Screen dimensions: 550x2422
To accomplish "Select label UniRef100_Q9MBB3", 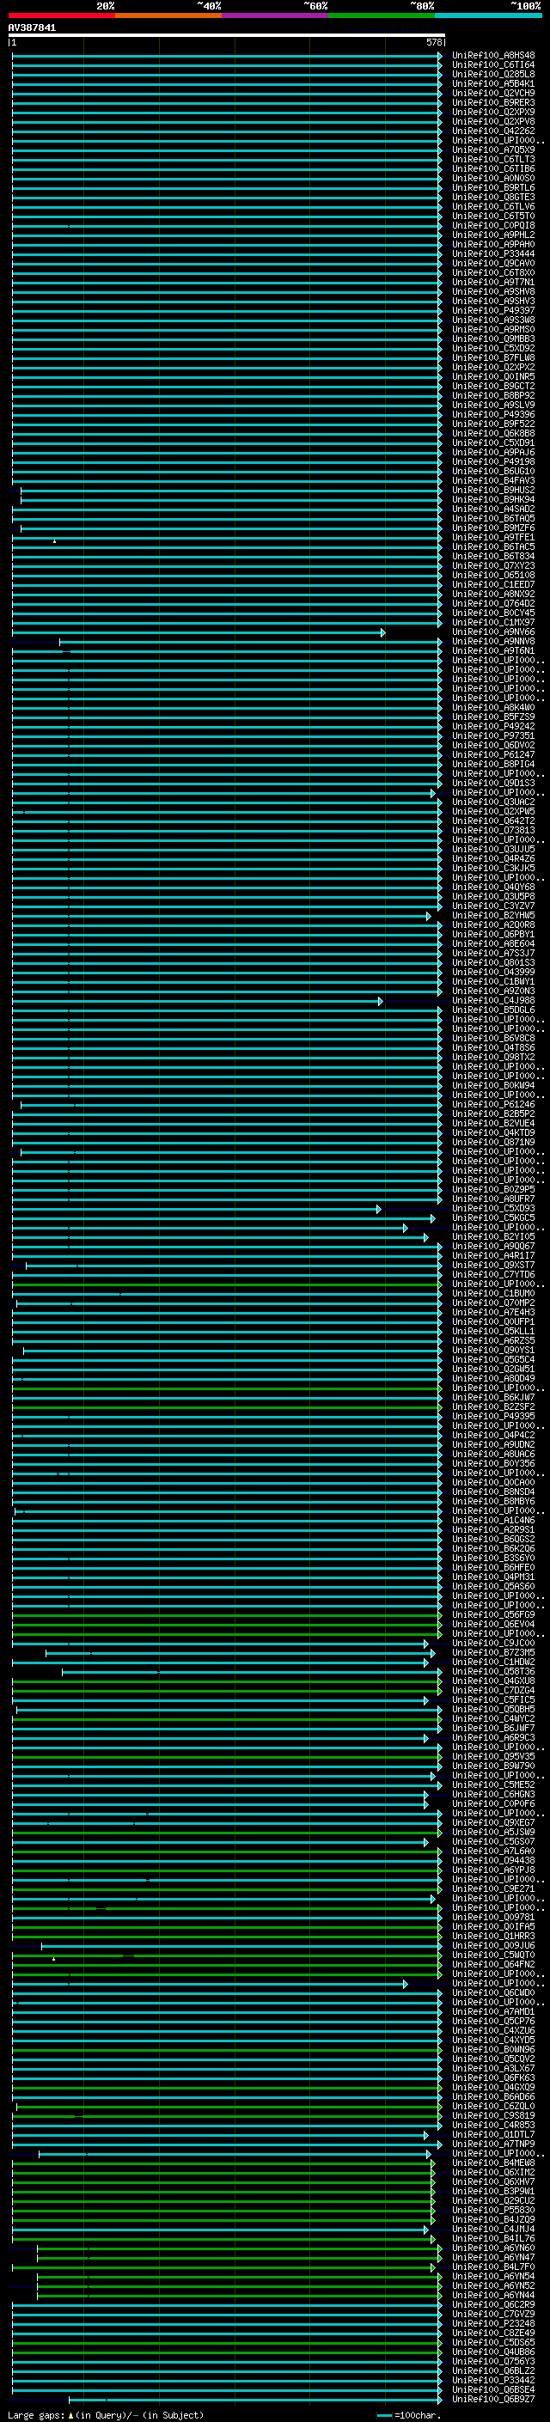I will [493, 339].
